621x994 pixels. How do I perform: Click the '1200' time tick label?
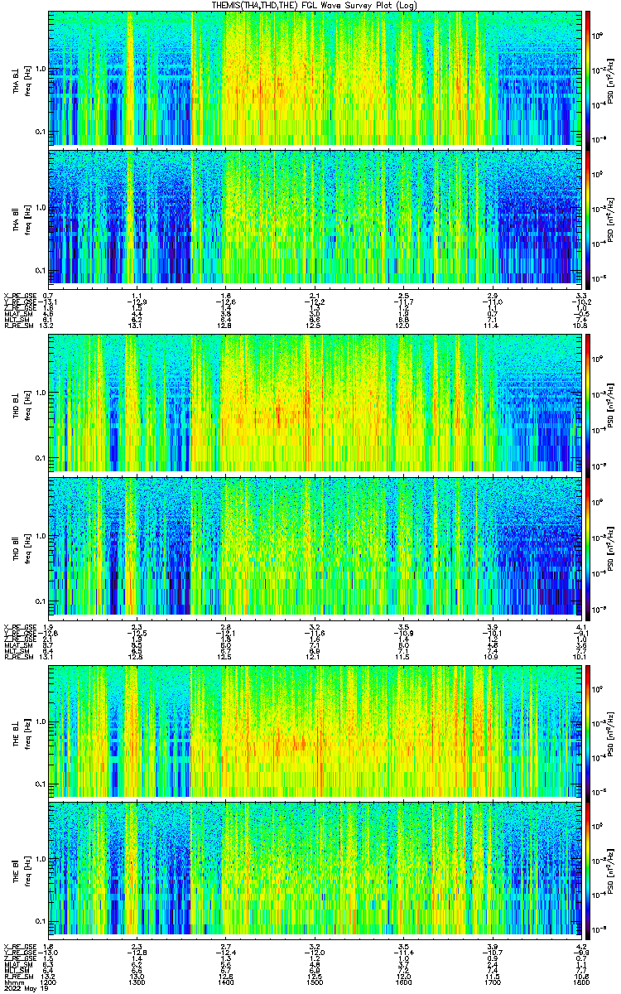[49, 981]
